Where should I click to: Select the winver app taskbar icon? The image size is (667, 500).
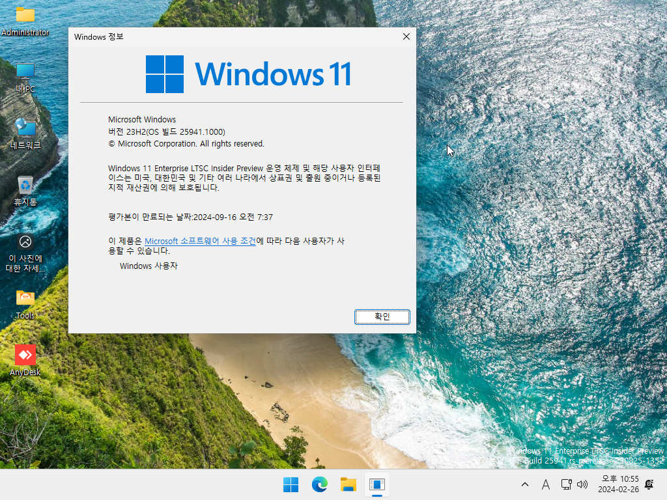[x=377, y=484]
